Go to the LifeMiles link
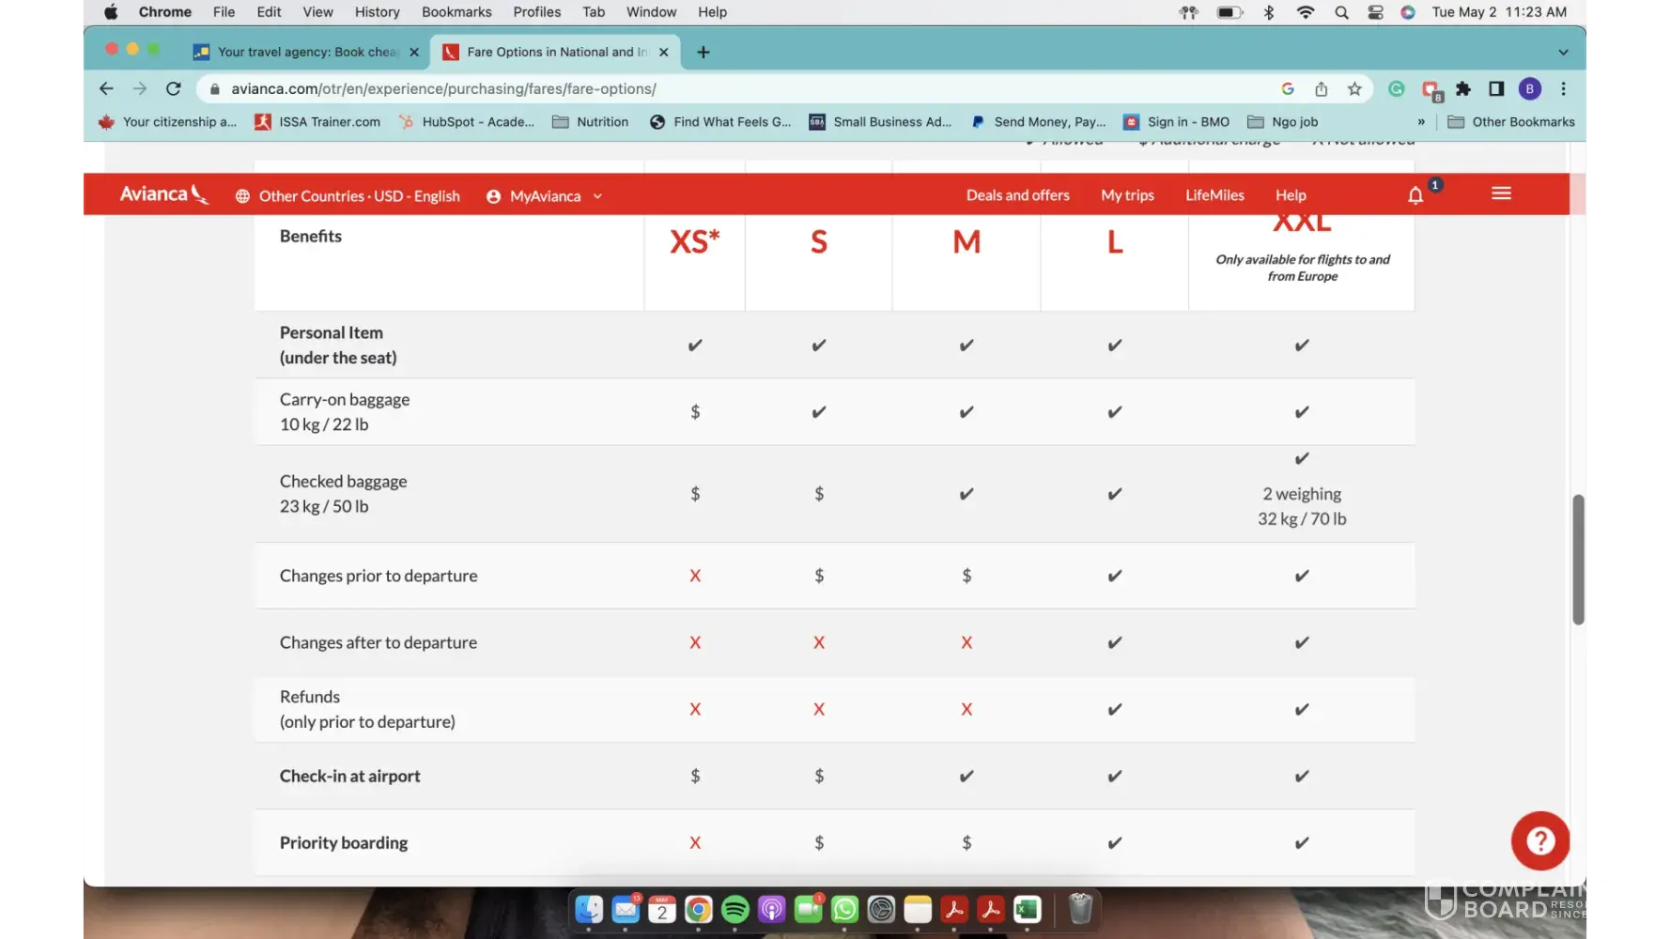The image size is (1670, 939). coord(1214,195)
